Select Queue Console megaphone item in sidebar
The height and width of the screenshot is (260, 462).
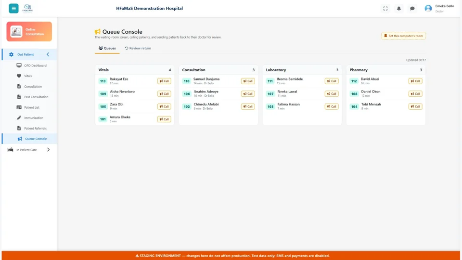click(x=29, y=139)
